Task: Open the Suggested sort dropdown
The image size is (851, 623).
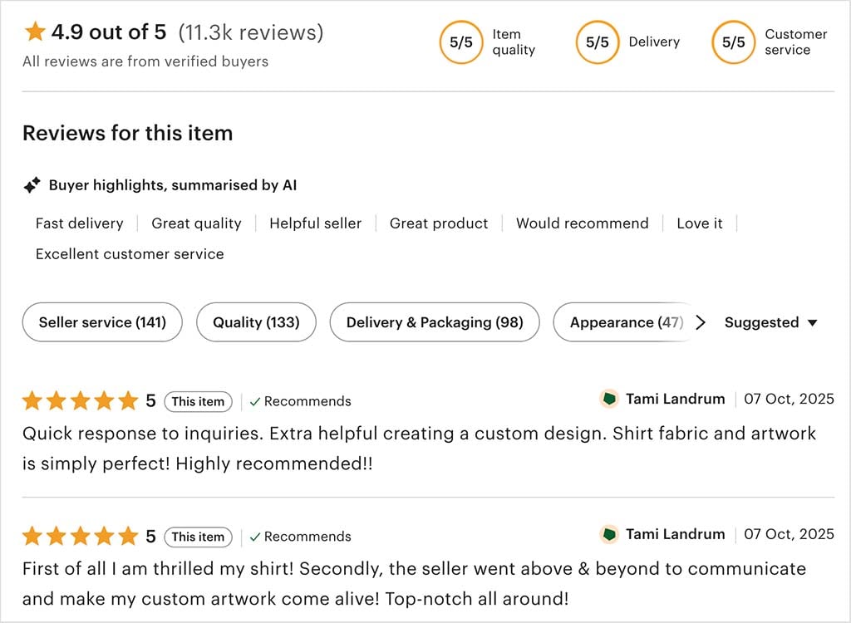Action: tap(770, 322)
